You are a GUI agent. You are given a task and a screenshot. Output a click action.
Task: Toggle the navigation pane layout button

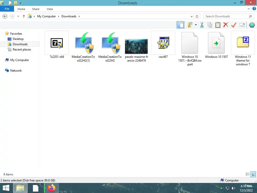[180, 25]
